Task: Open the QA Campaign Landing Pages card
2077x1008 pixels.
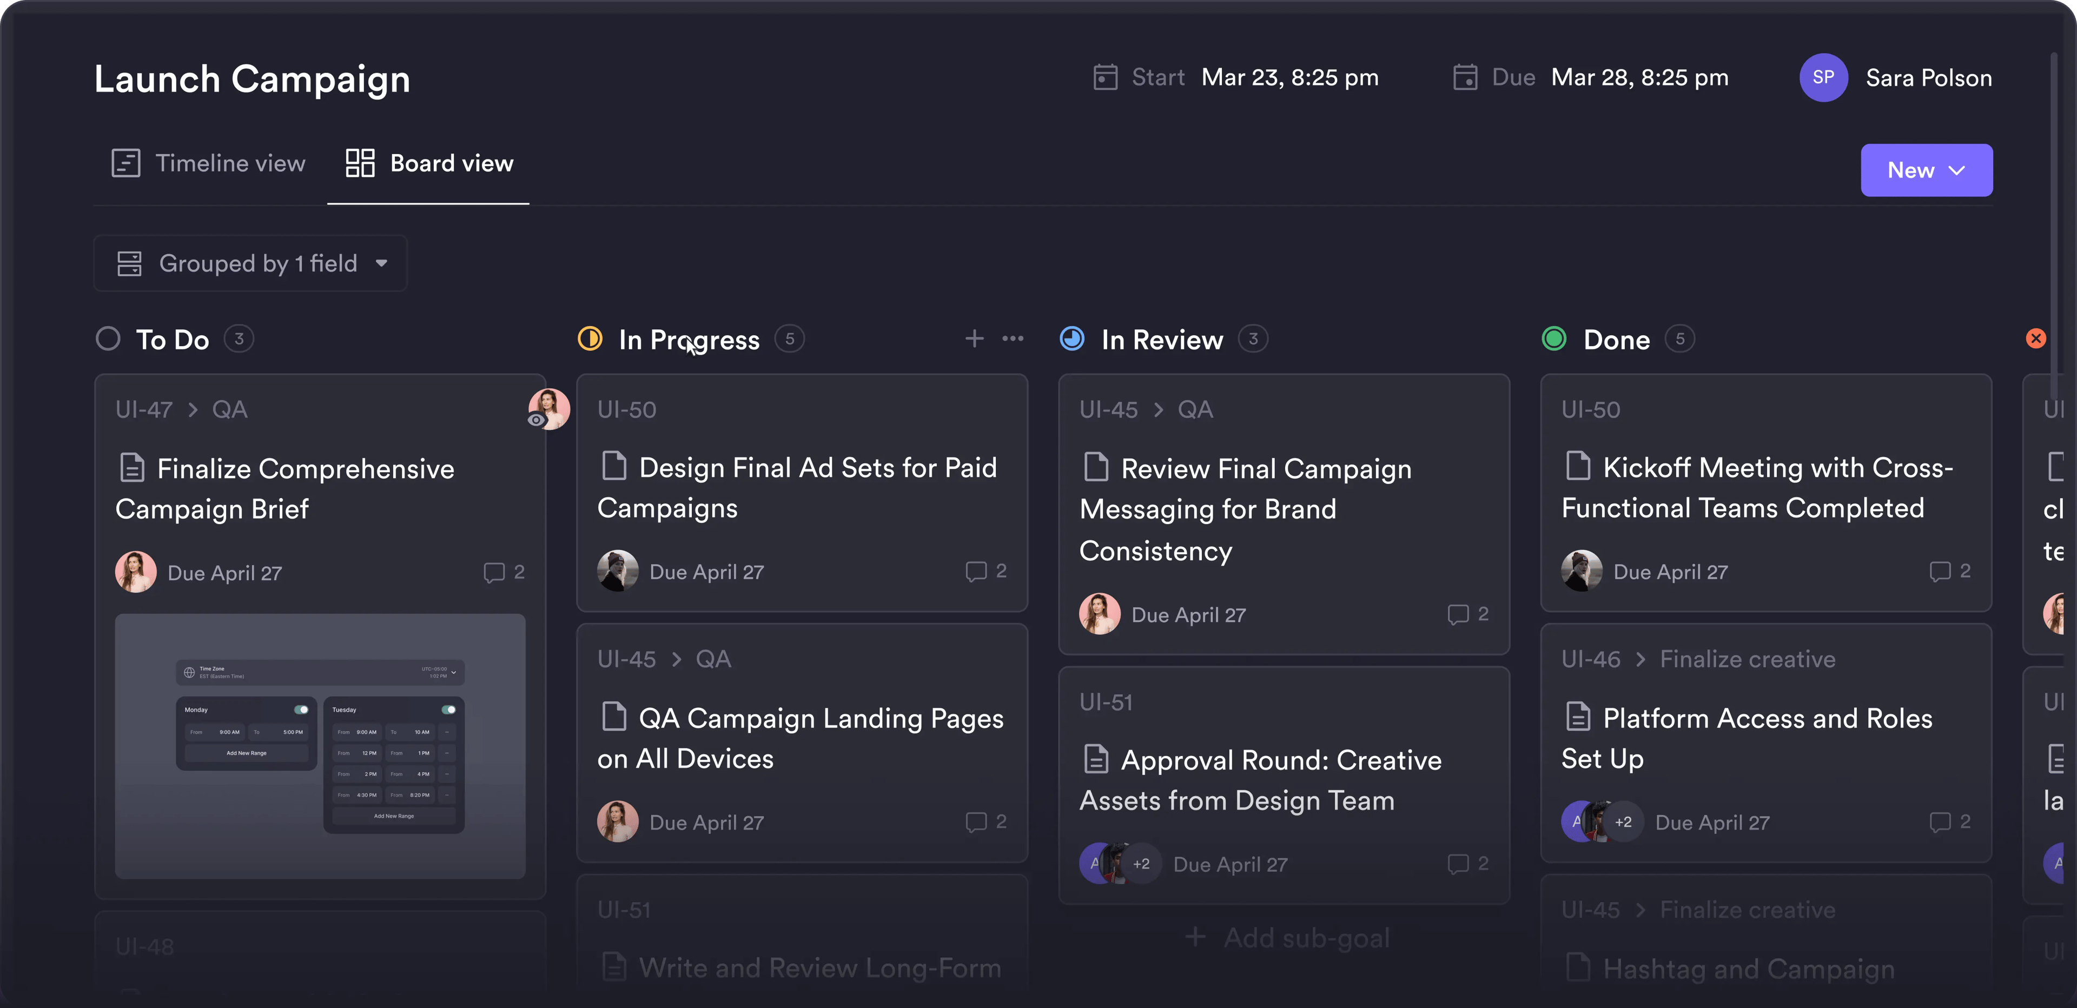Action: coord(802,738)
